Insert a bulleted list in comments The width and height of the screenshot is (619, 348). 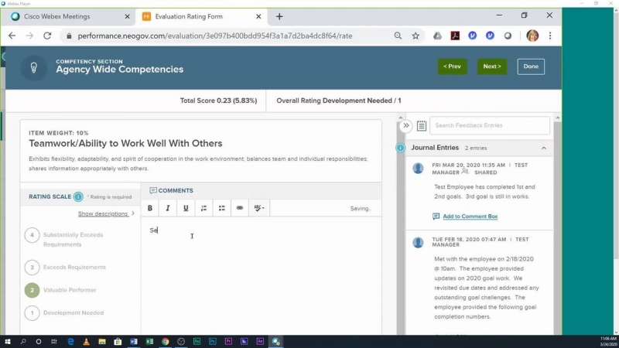[221, 208]
